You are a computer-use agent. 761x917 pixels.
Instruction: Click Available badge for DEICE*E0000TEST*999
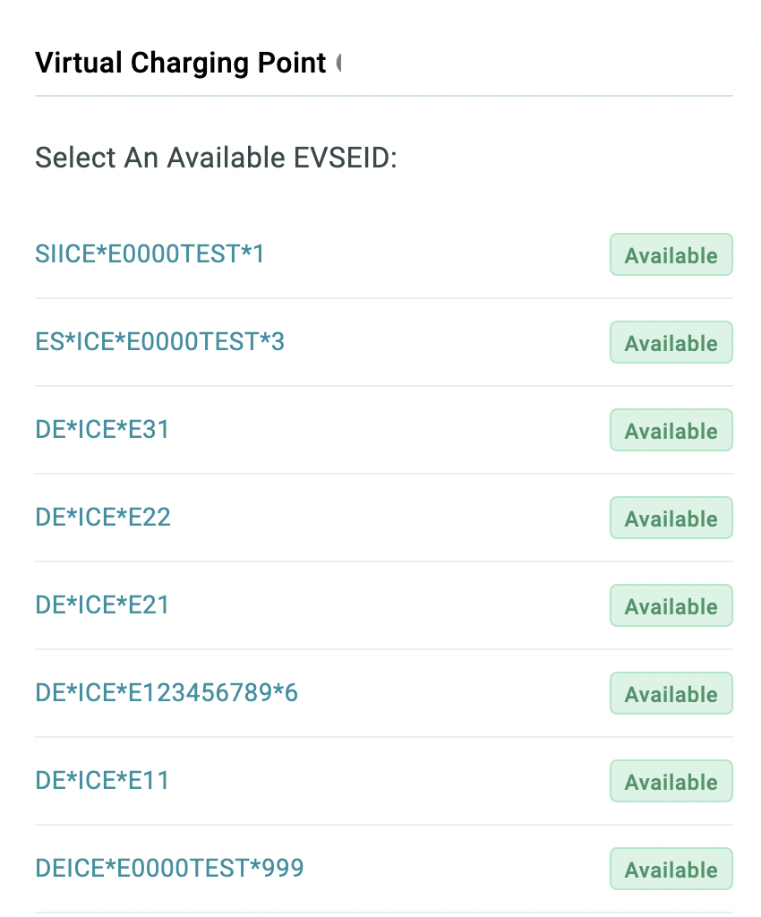(x=671, y=869)
